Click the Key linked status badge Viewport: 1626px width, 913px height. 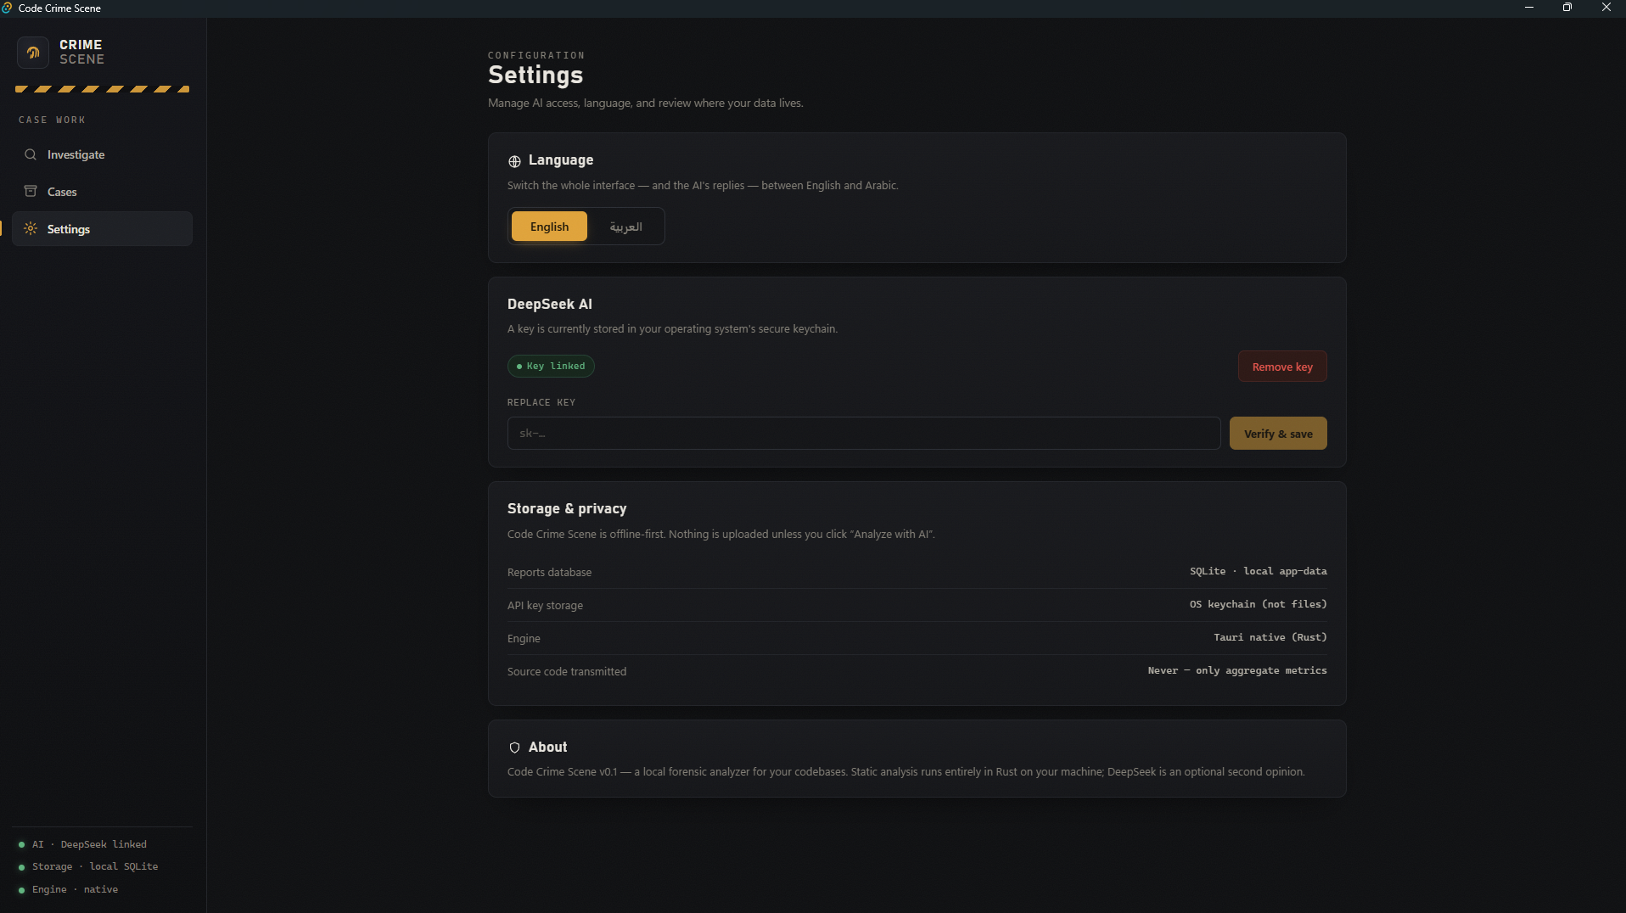[x=551, y=366]
